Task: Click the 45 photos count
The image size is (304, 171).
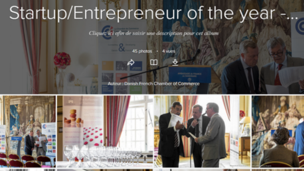Action: coord(142,51)
